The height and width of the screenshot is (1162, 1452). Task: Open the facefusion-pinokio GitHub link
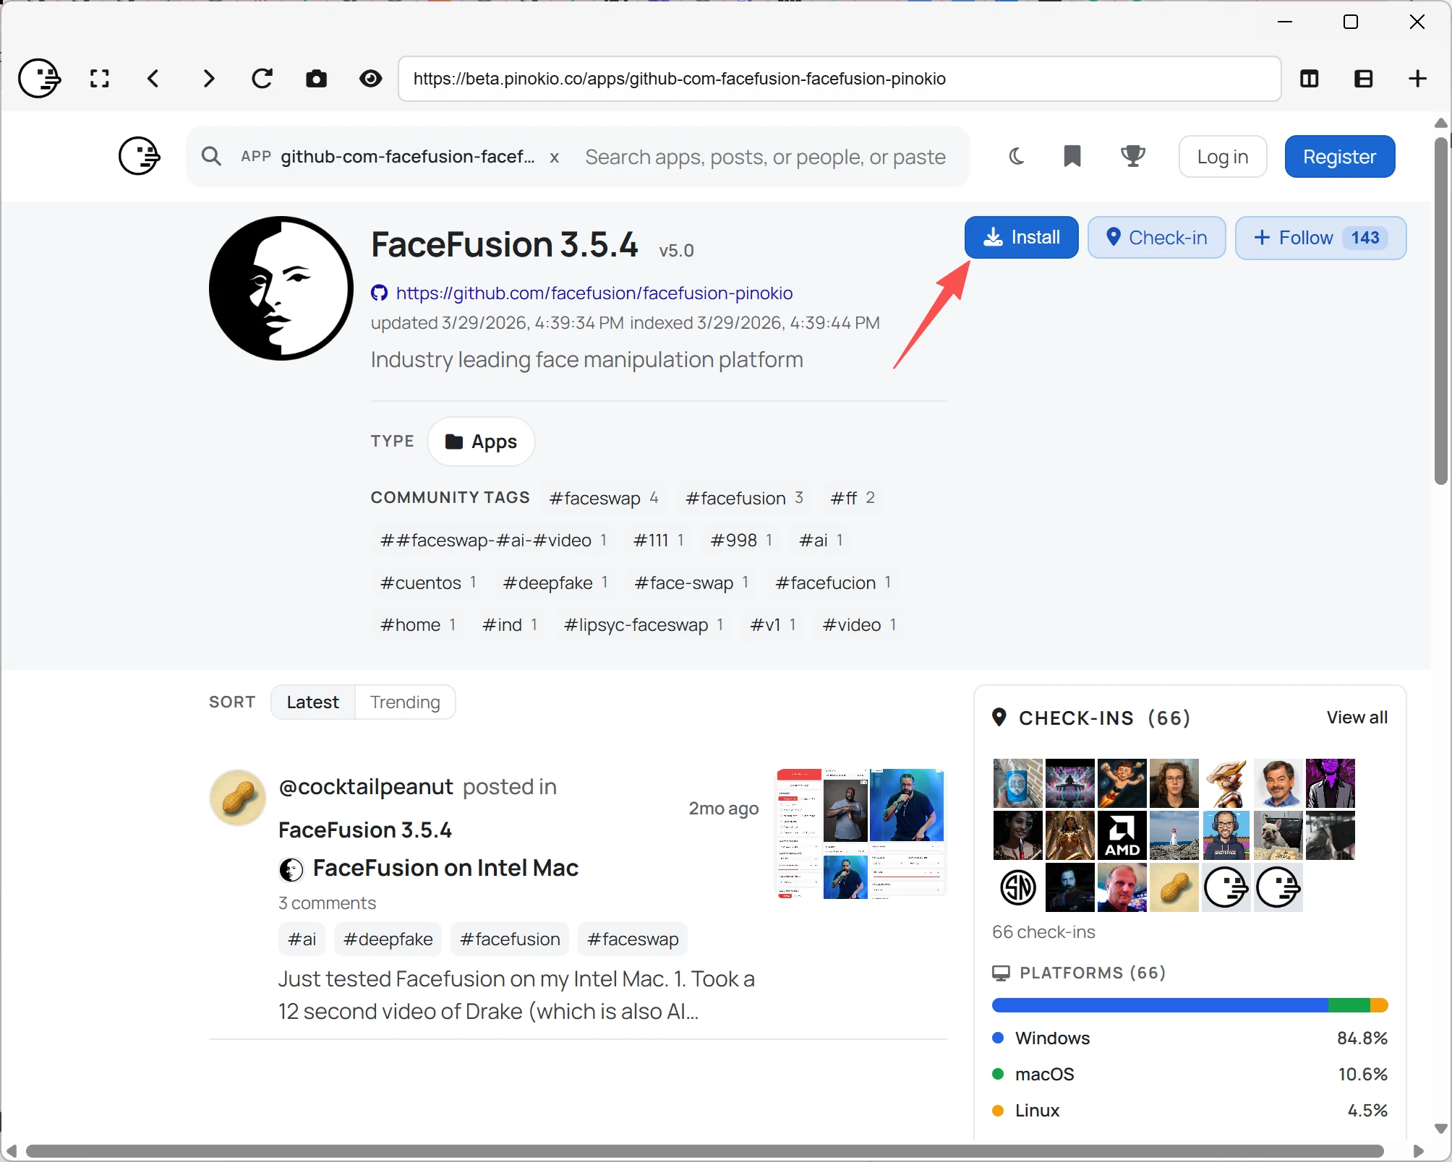594,293
